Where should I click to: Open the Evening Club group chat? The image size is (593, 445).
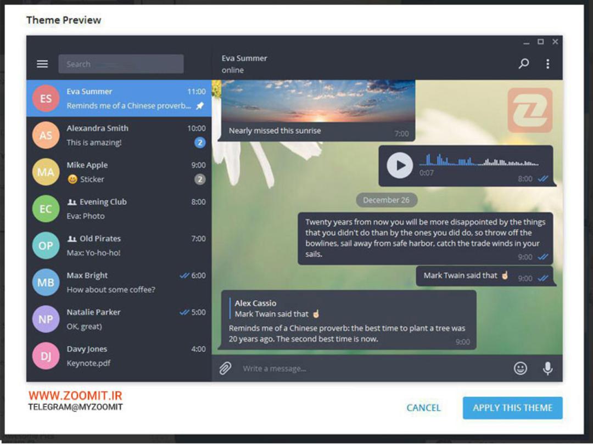click(119, 209)
